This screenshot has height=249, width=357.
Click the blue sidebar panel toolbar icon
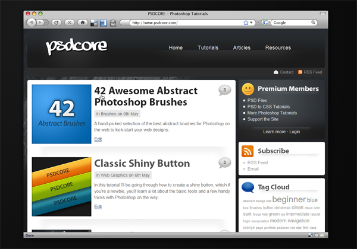(x=104, y=23)
